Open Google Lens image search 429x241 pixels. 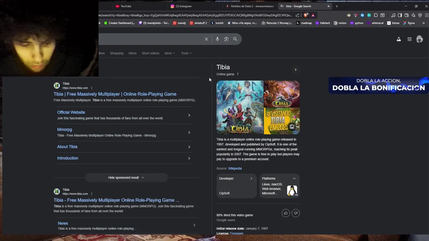(x=226, y=39)
